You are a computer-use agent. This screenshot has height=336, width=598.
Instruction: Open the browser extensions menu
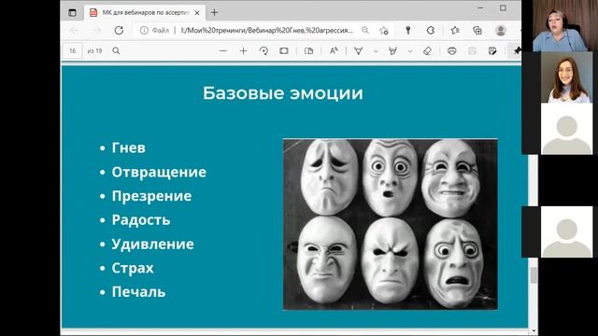[x=431, y=31]
